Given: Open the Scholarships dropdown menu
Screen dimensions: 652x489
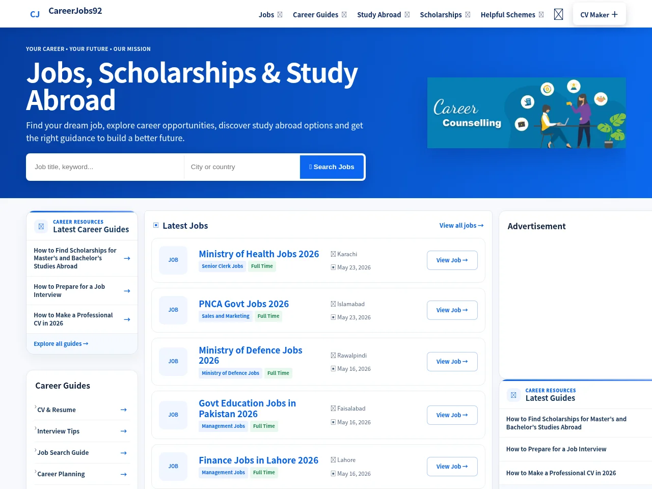Looking at the screenshot, I should (x=445, y=15).
